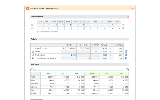Click the Varianty stavů section header
160x100 pixels.
(80, 17)
